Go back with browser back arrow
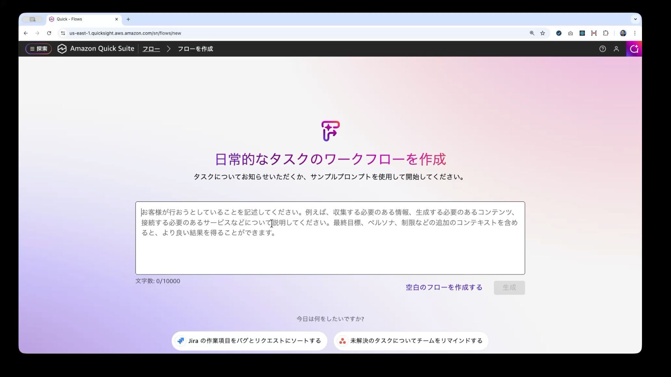 [x=26, y=33]
